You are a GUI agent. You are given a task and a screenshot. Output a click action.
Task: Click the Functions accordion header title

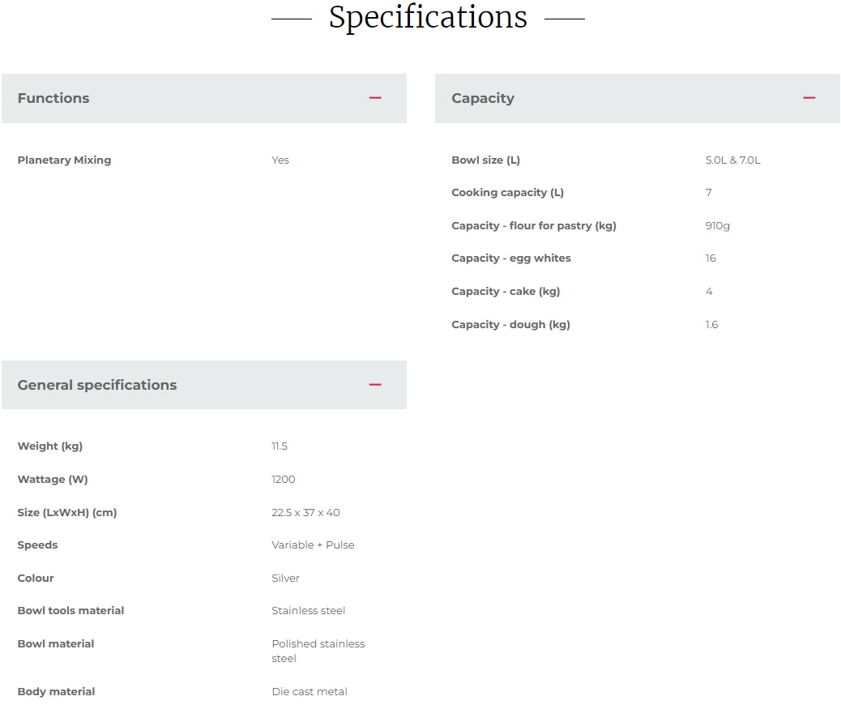point(53,98)
